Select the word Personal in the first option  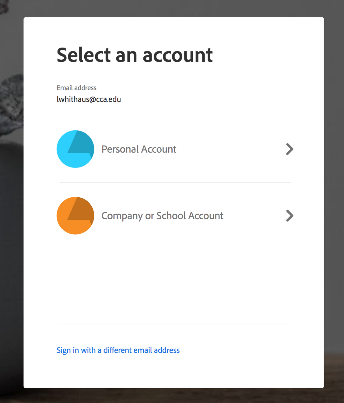[x=120, y=149]
